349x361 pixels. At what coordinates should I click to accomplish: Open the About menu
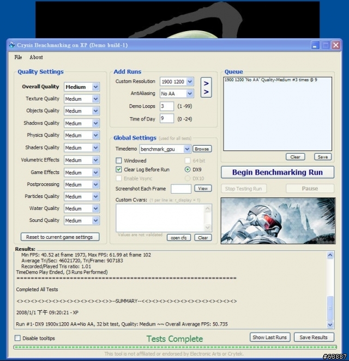36,57
